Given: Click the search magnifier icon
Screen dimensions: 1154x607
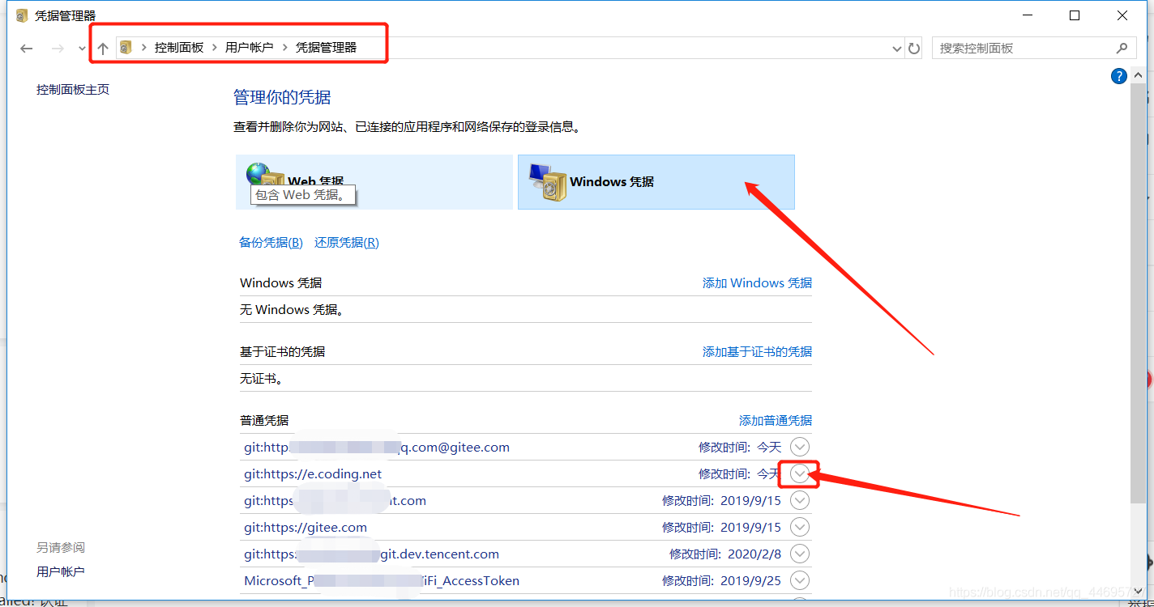Looking at the screenshot, I should click(x=1122, y=48).
